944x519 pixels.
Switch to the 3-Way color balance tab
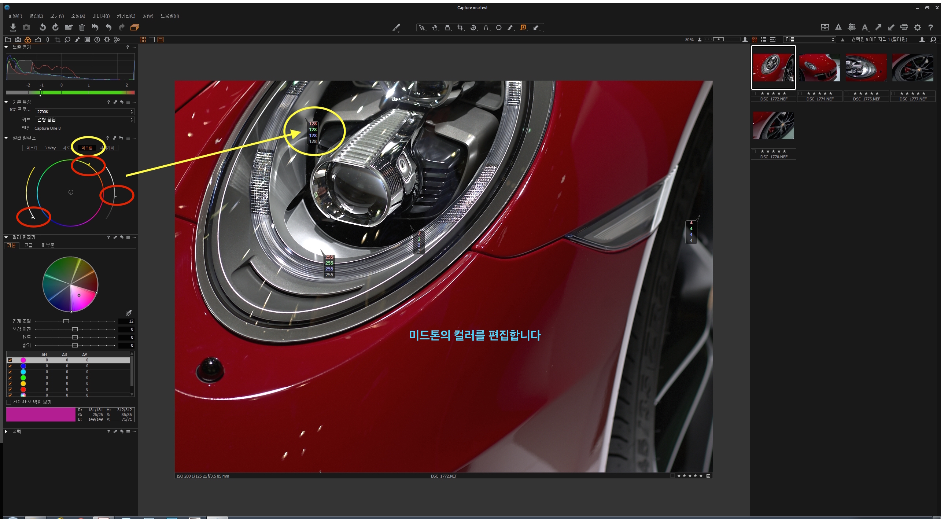click(x=50, y=148)
